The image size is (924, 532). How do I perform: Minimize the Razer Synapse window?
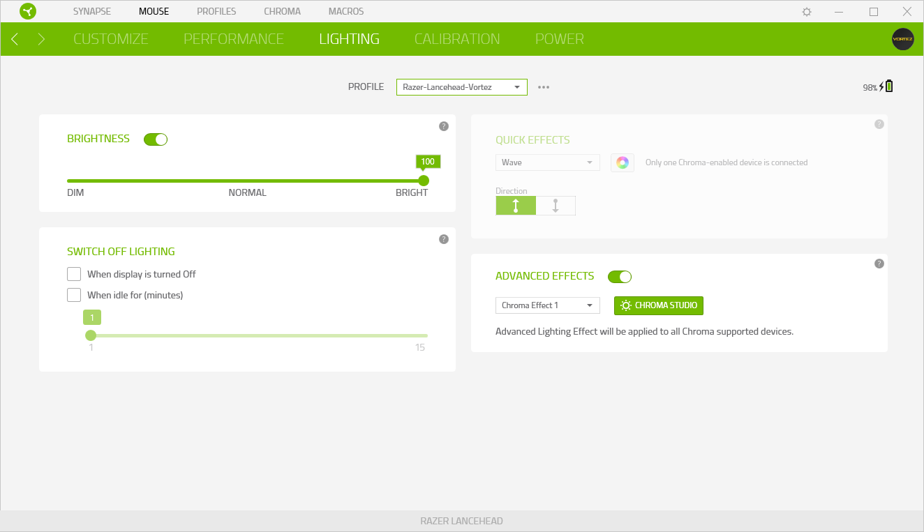coord(840,12)
